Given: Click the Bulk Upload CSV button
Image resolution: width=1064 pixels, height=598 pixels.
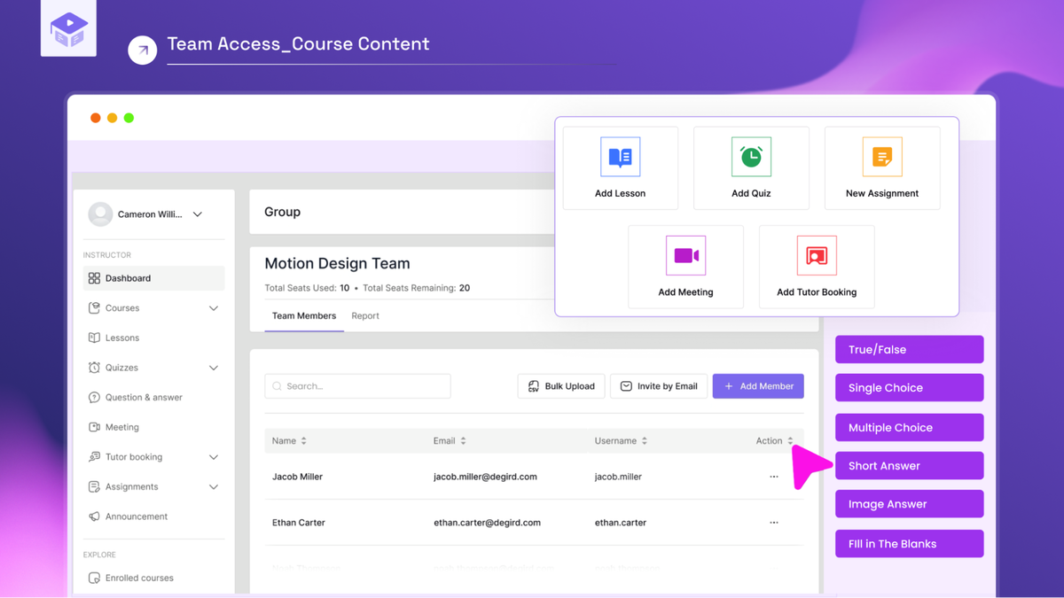Looking at the screenshot, I should coord(561,386).
